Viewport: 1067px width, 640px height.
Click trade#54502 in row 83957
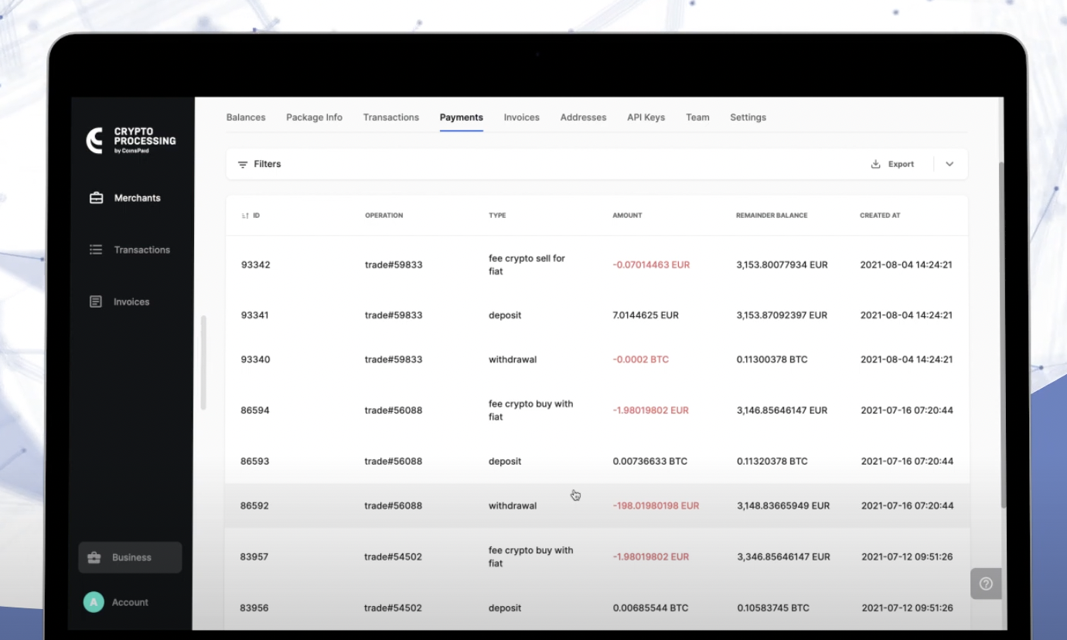point(393,557)
